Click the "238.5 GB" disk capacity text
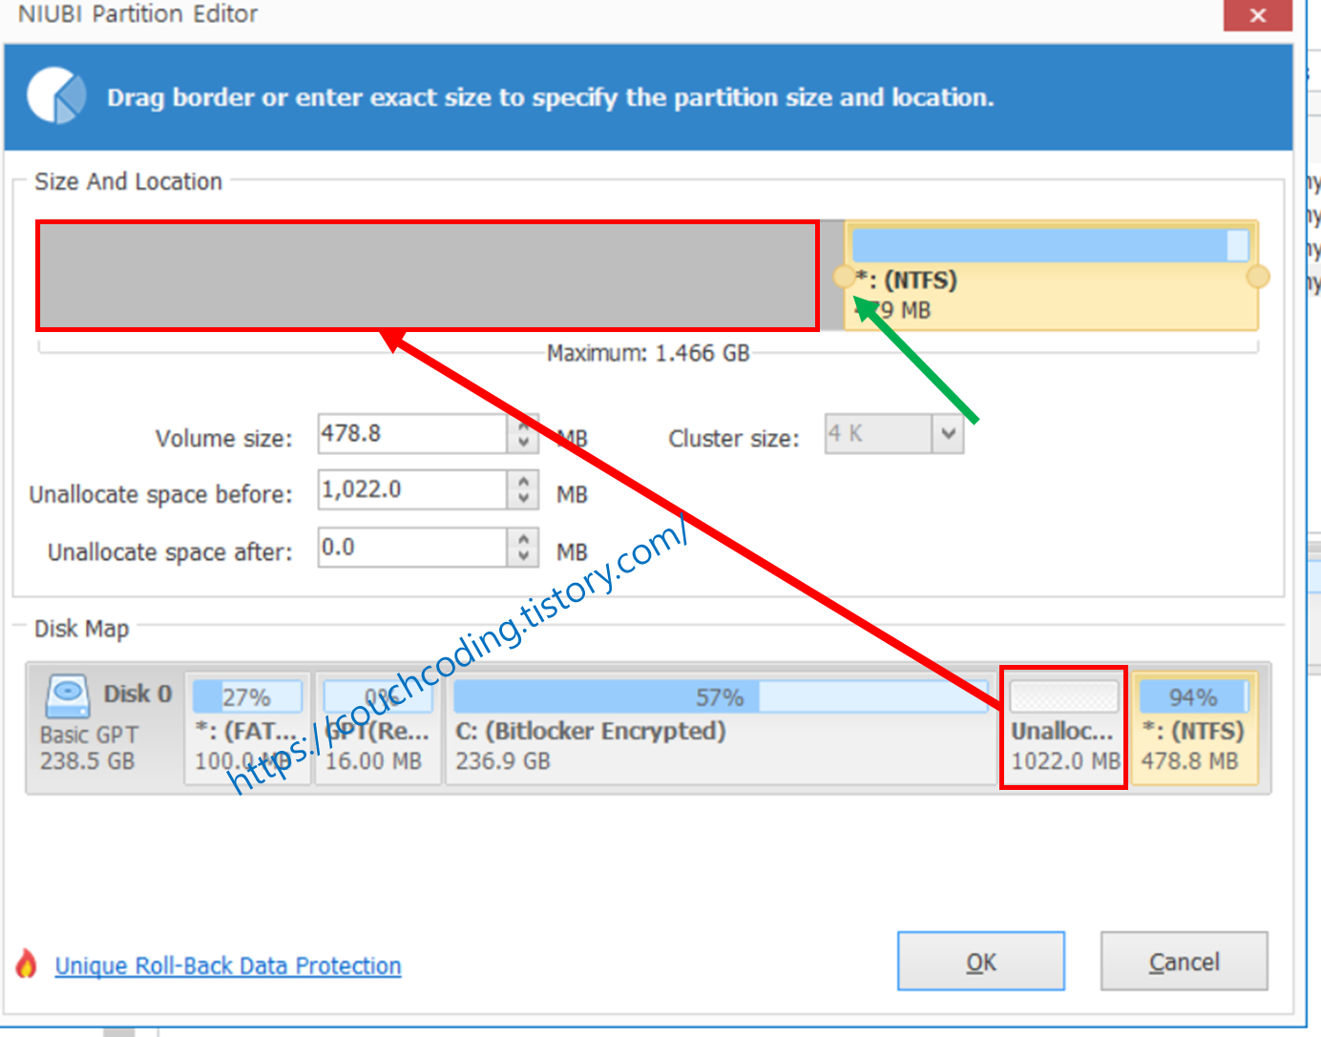This screenshot has width=1321, height=1037. click(88, 761)
